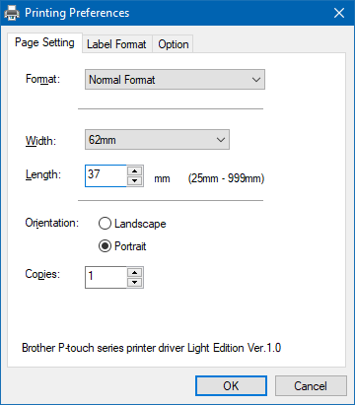The width and height of the screenshot is (355, 405).
Task: Increase Copies count with up arrow
Action: (134, 273)
